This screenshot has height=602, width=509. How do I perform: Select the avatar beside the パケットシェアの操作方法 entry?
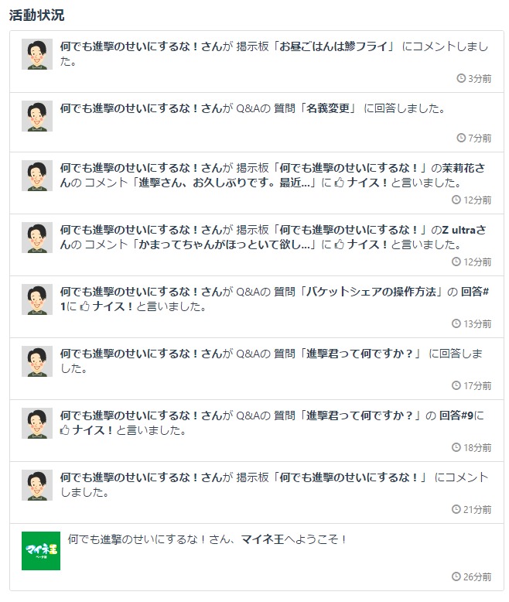pos(36,299)
